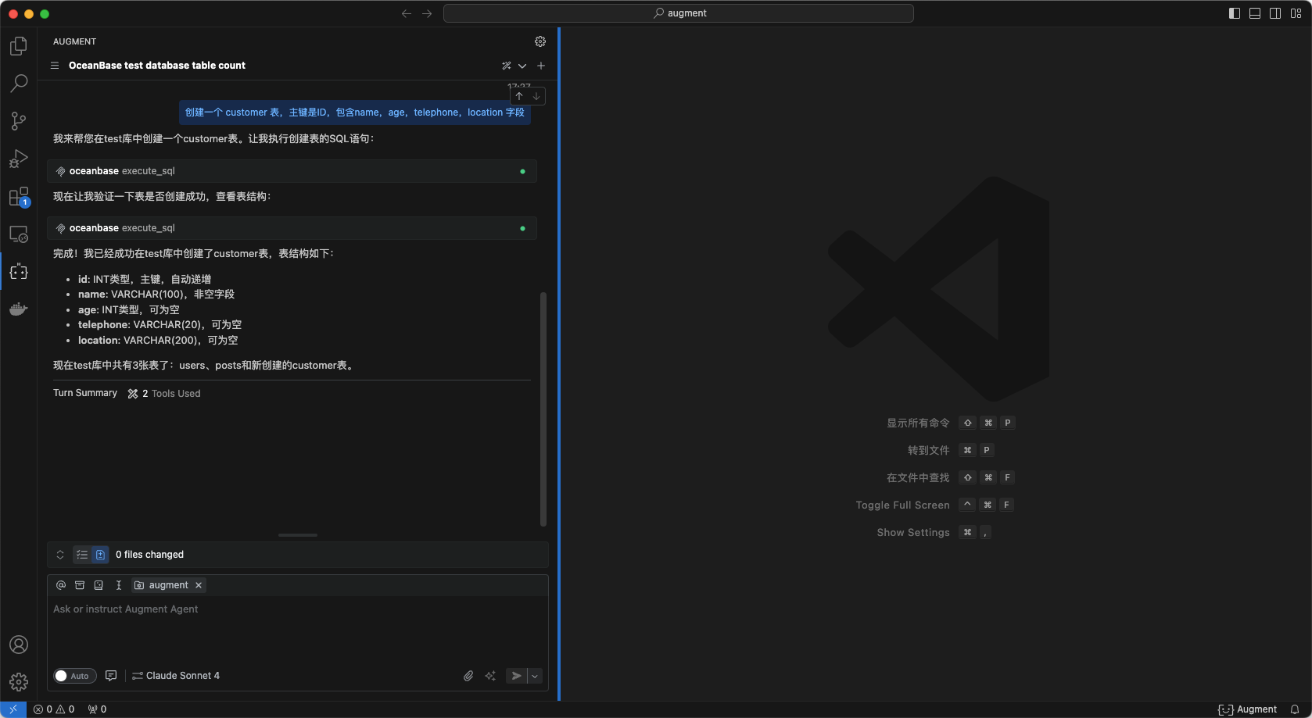The width and height of the screenshot is (1312, 718).
Task: Click the chat panel vertical scrollbar
Action: pos(543,408)
